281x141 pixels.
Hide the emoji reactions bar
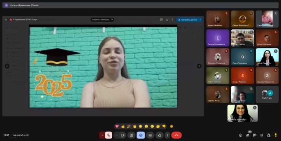tap(141, 135)
